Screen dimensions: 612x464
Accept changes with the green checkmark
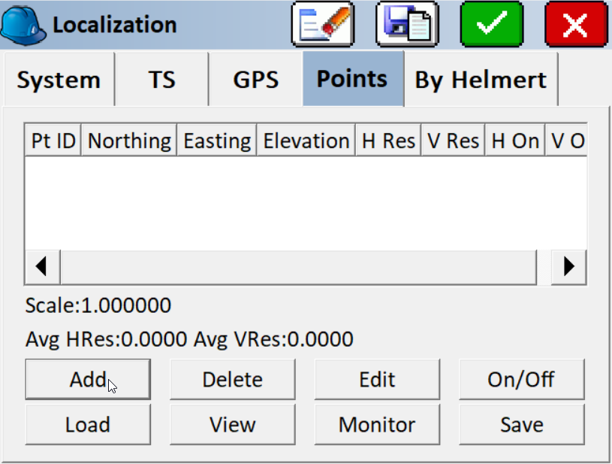pyautogui.click(x=491, y=23)
